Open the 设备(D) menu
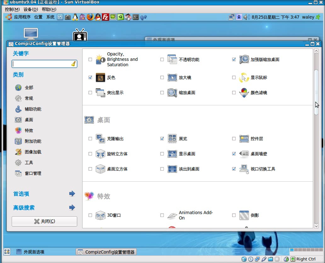Image resolution: width=325 pixels, height=263 pixels. [x=31, y=9]
